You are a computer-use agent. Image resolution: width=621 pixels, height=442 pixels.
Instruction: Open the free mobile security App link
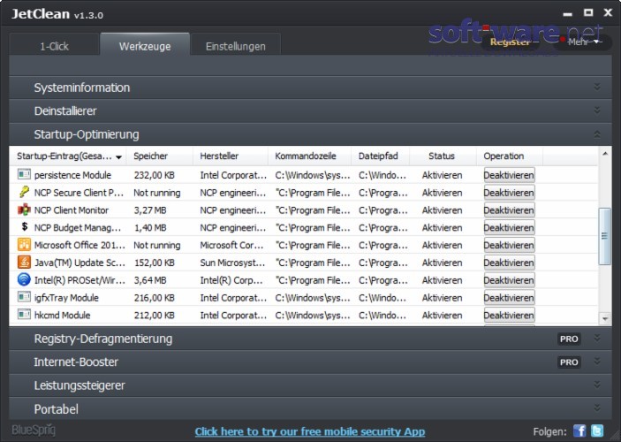click(x=310, y=431)
